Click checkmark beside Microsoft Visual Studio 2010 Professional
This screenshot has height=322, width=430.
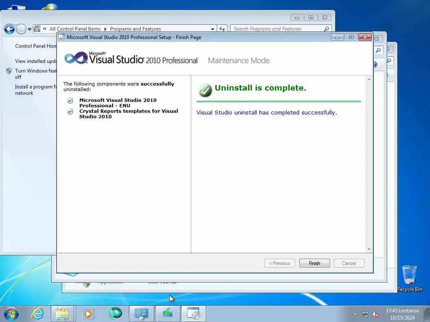pos(70,101)
